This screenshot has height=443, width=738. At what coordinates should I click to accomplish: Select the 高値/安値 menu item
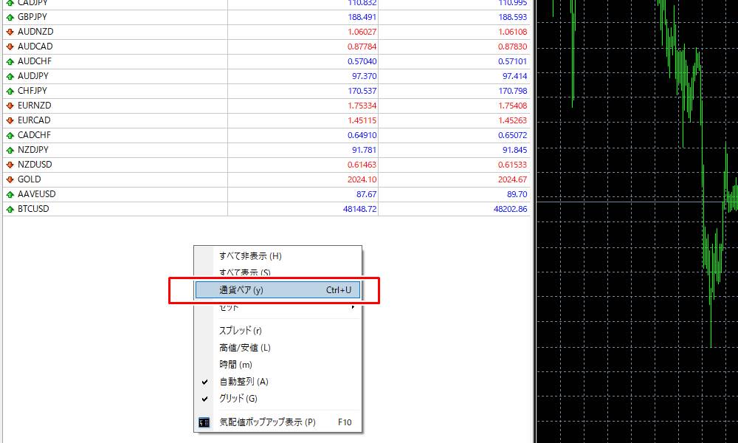[x=247, y=348]
